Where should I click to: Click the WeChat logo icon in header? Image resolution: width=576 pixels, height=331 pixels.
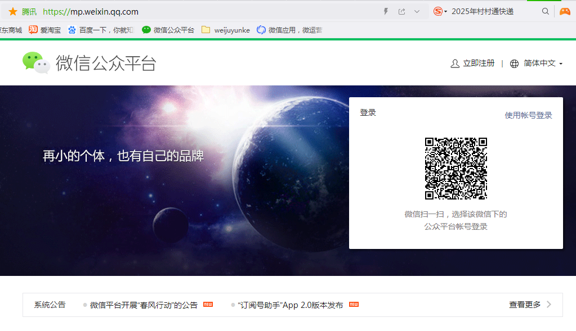pyautogui.click(x=36, y=63)
